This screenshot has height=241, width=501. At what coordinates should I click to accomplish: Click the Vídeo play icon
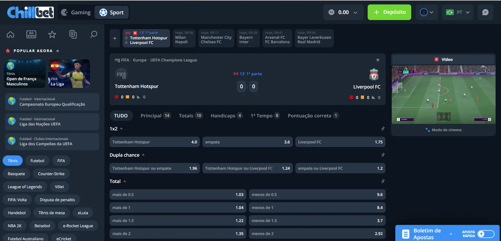(437, 59)
